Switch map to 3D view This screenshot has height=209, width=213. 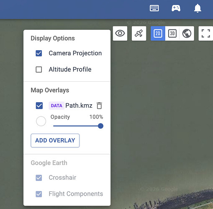click(172, 34)
